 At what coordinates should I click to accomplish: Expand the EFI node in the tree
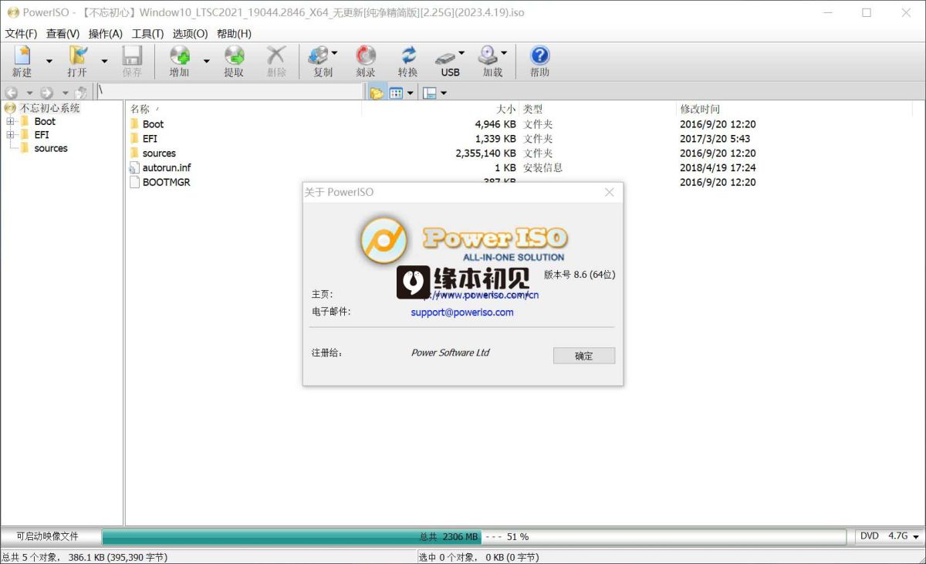(10, 134)
